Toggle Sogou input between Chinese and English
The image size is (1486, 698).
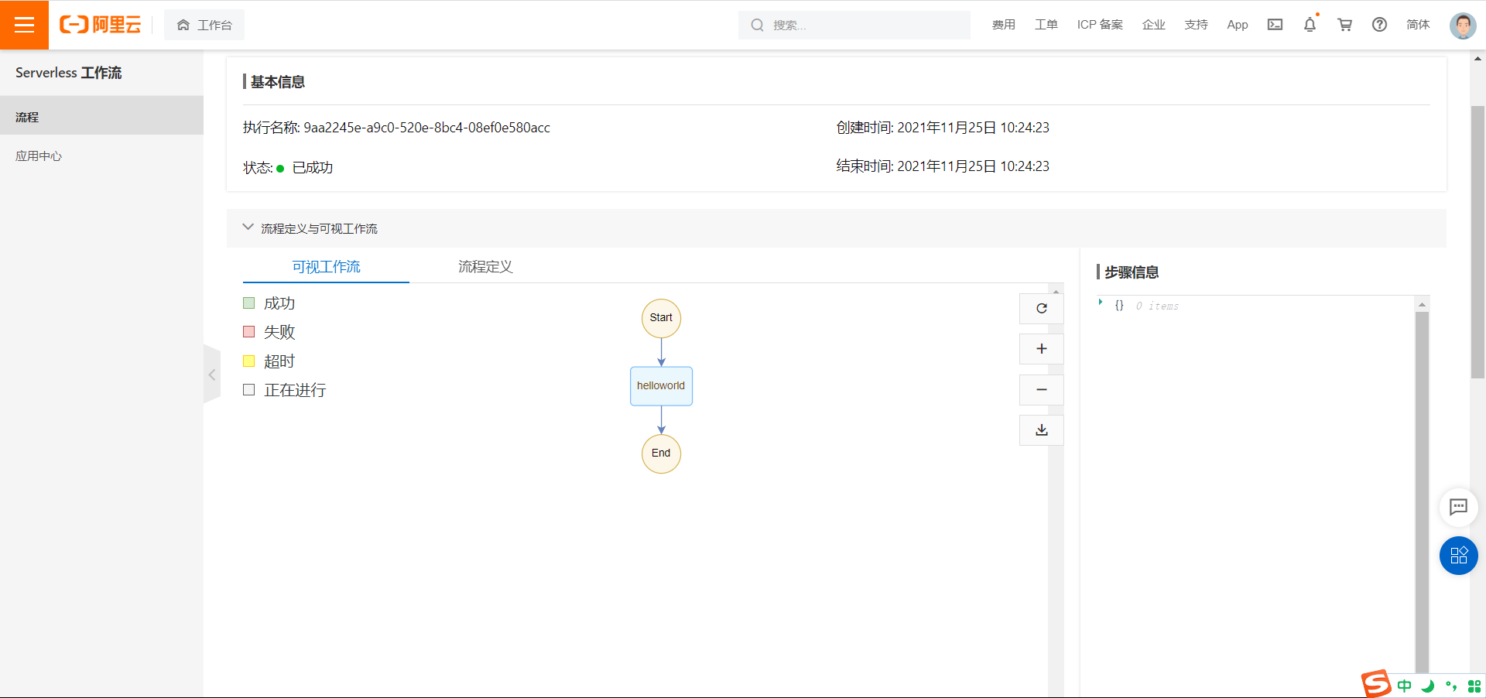click(x=1405, y=686)
